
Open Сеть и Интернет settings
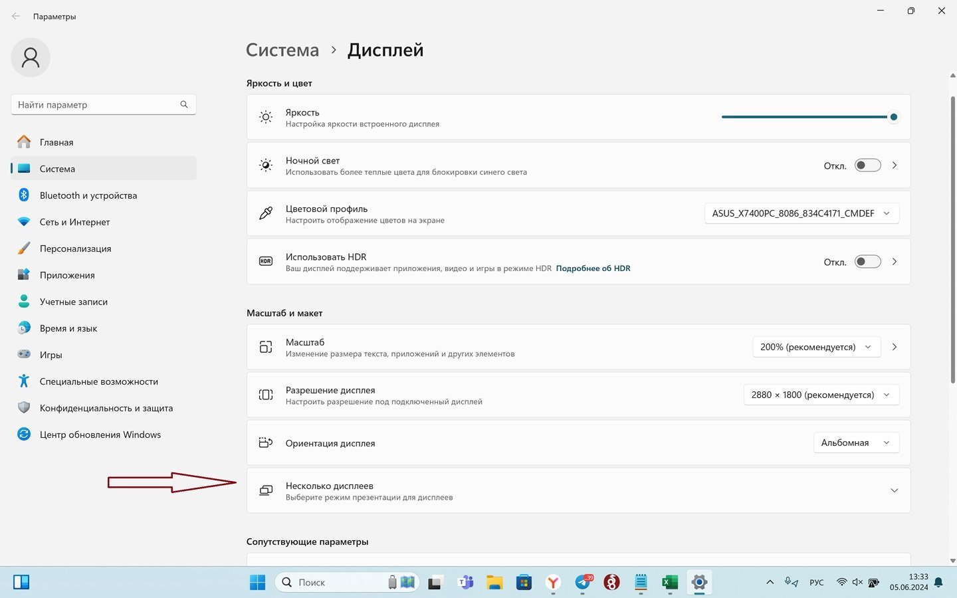[x=104, y=222]
